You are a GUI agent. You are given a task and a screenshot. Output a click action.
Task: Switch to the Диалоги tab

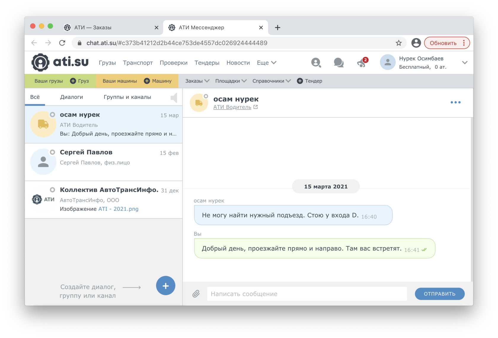coord(71,97)
